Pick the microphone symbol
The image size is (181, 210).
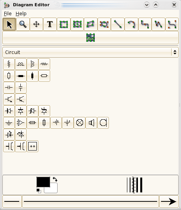103,123
